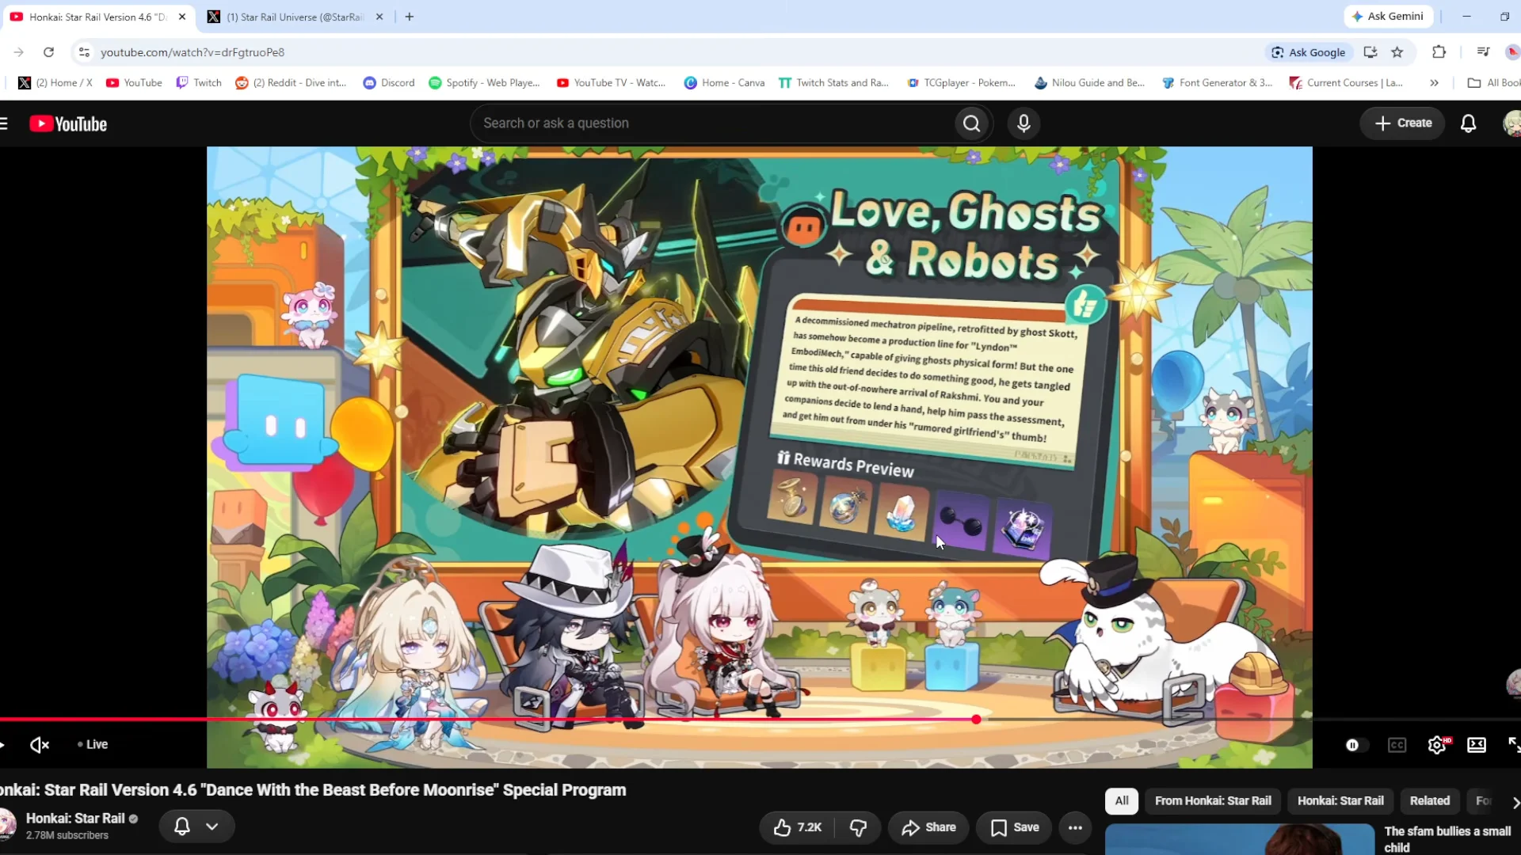Enter fullscreen mode
The width and height of the screenshot is (1521, 855).
[x=1514, y=746]
